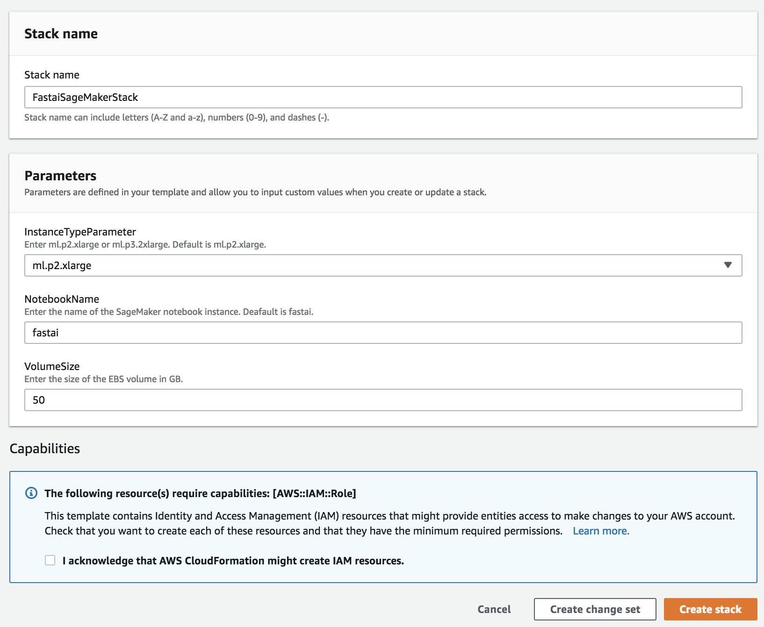Click the Capabilities section heading

[45, 448]
